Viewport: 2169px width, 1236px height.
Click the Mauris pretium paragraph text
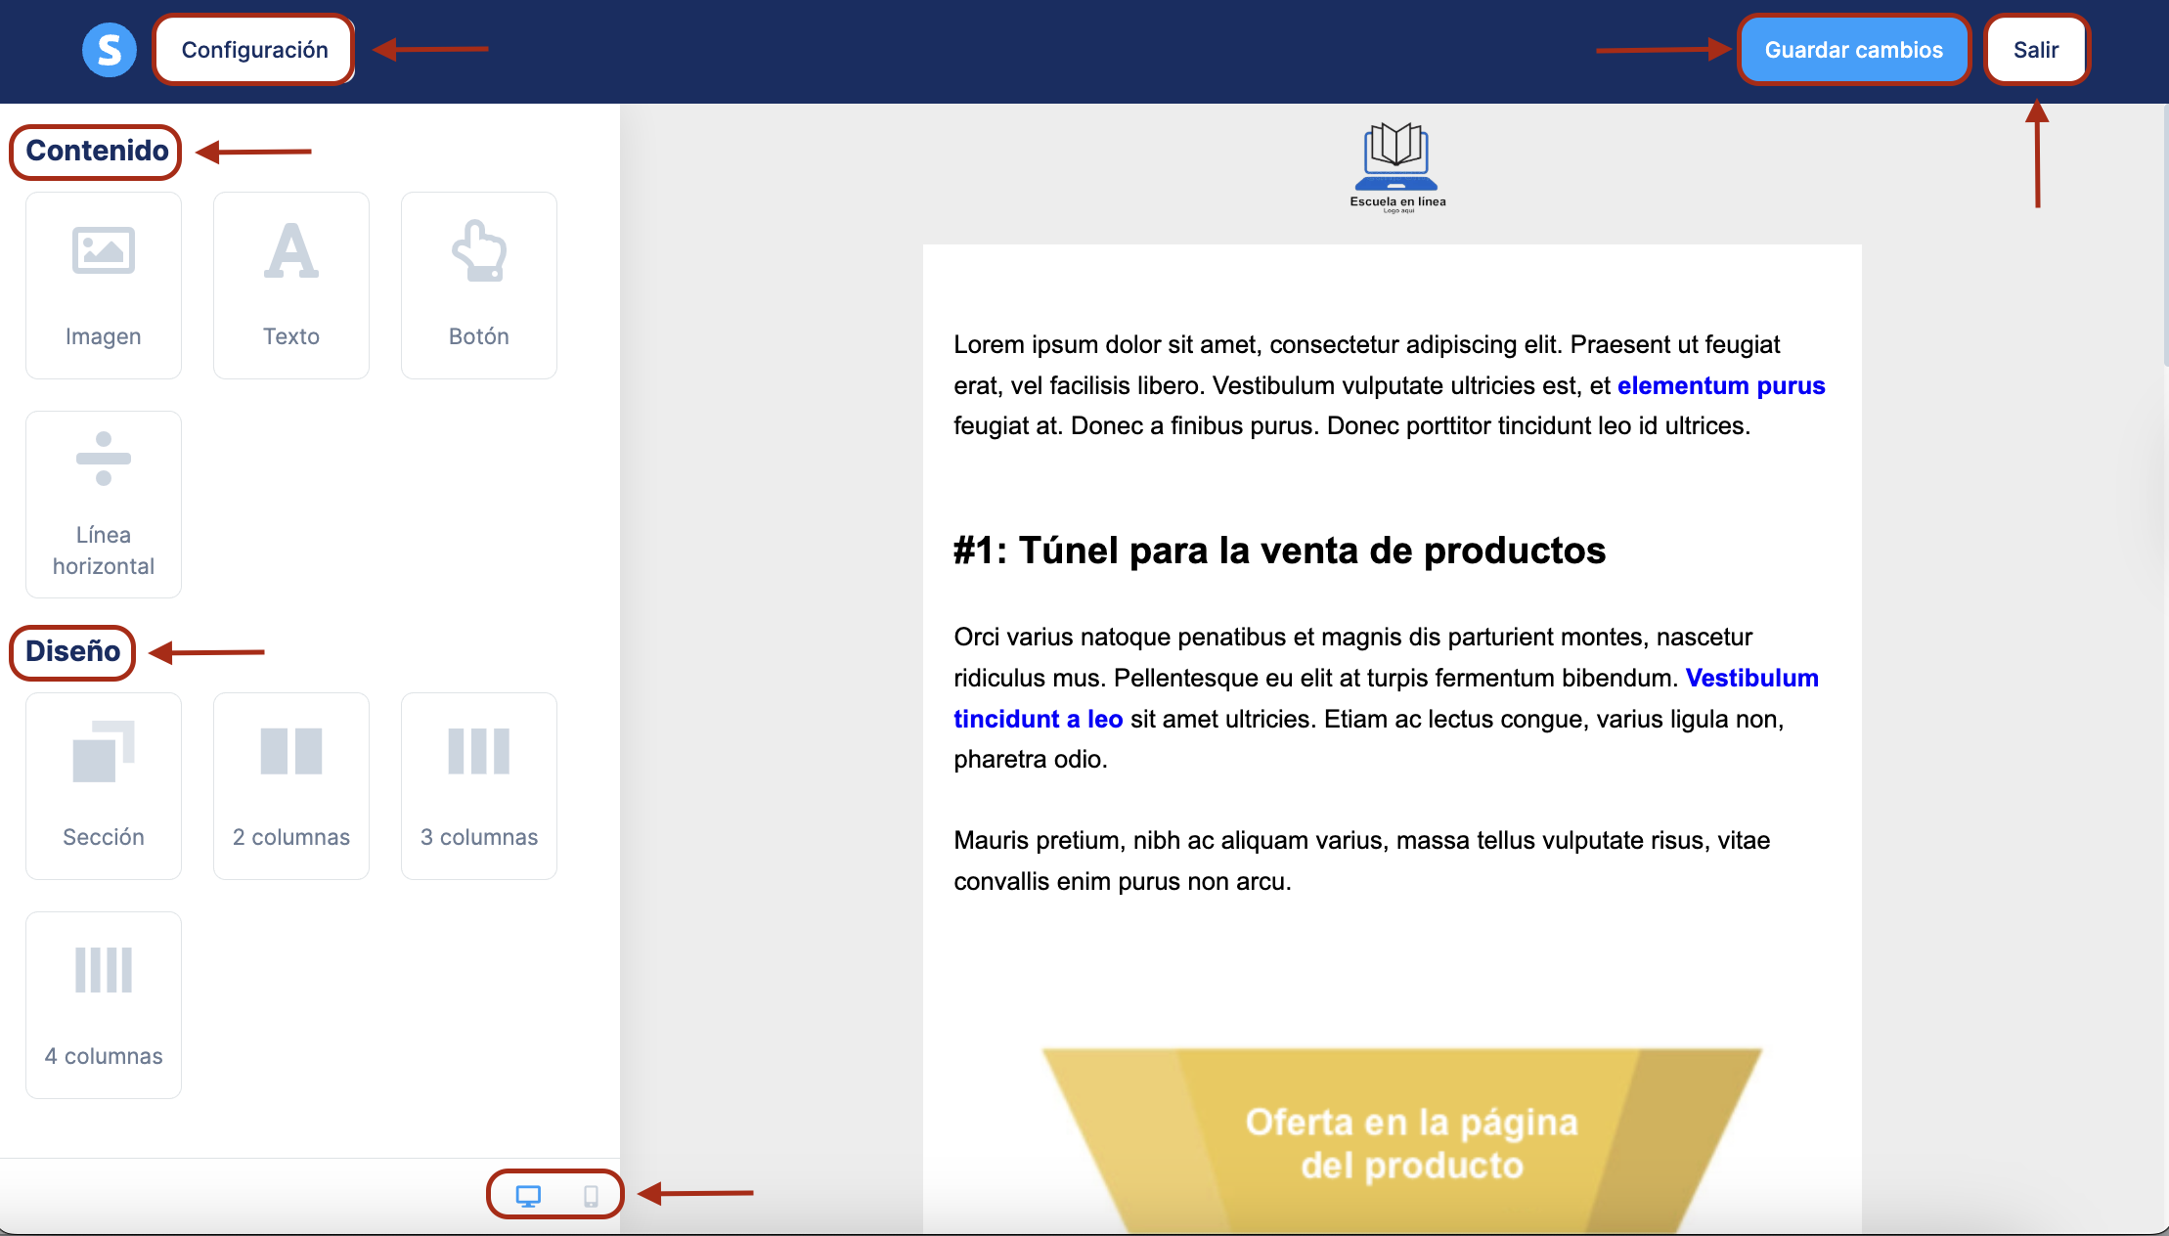[1361, 861]
